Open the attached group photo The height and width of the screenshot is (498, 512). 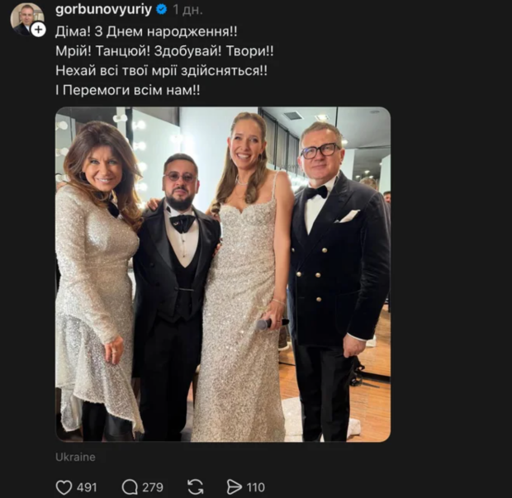223,274
